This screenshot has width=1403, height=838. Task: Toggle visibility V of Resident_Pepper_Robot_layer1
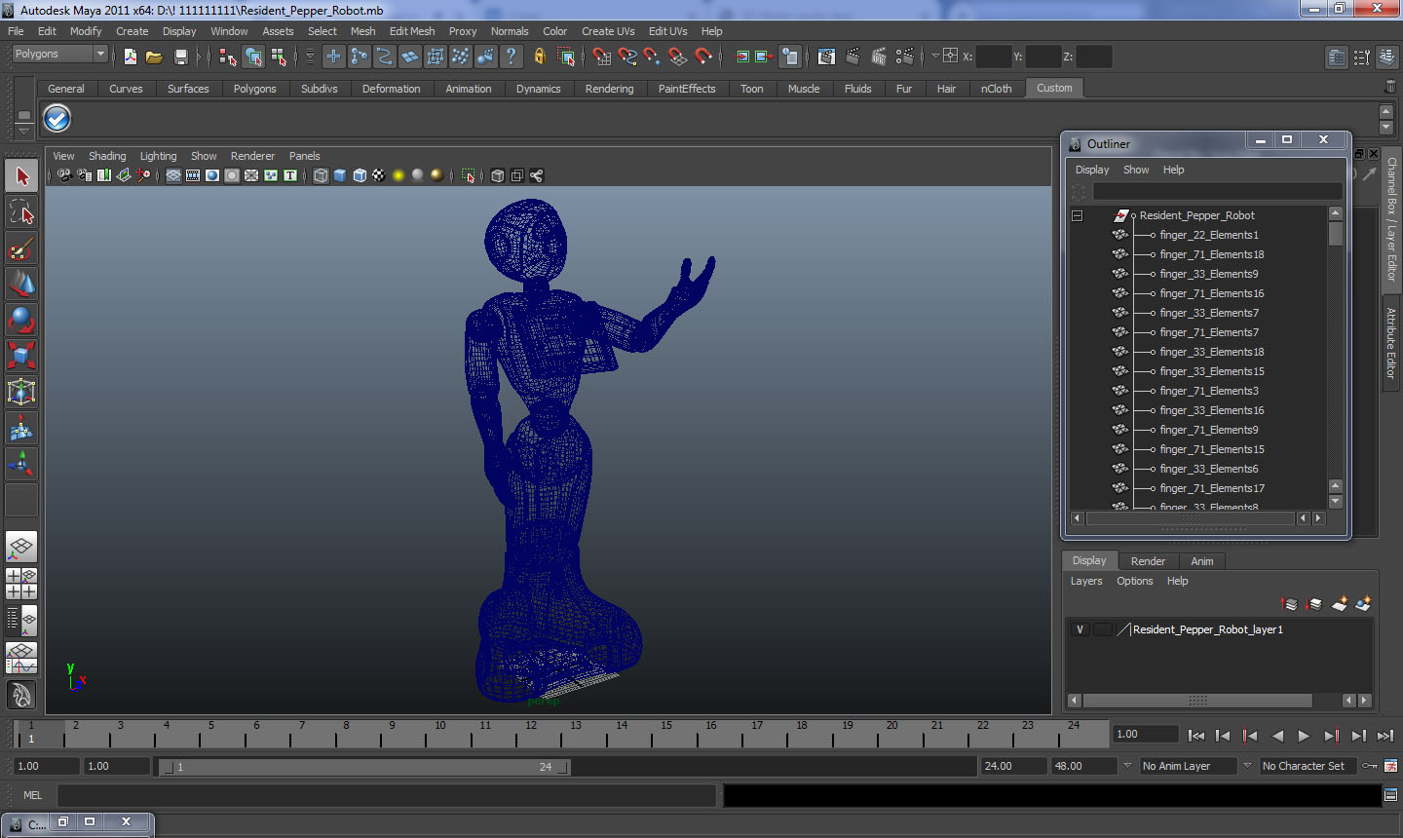tap(1080, 629)
